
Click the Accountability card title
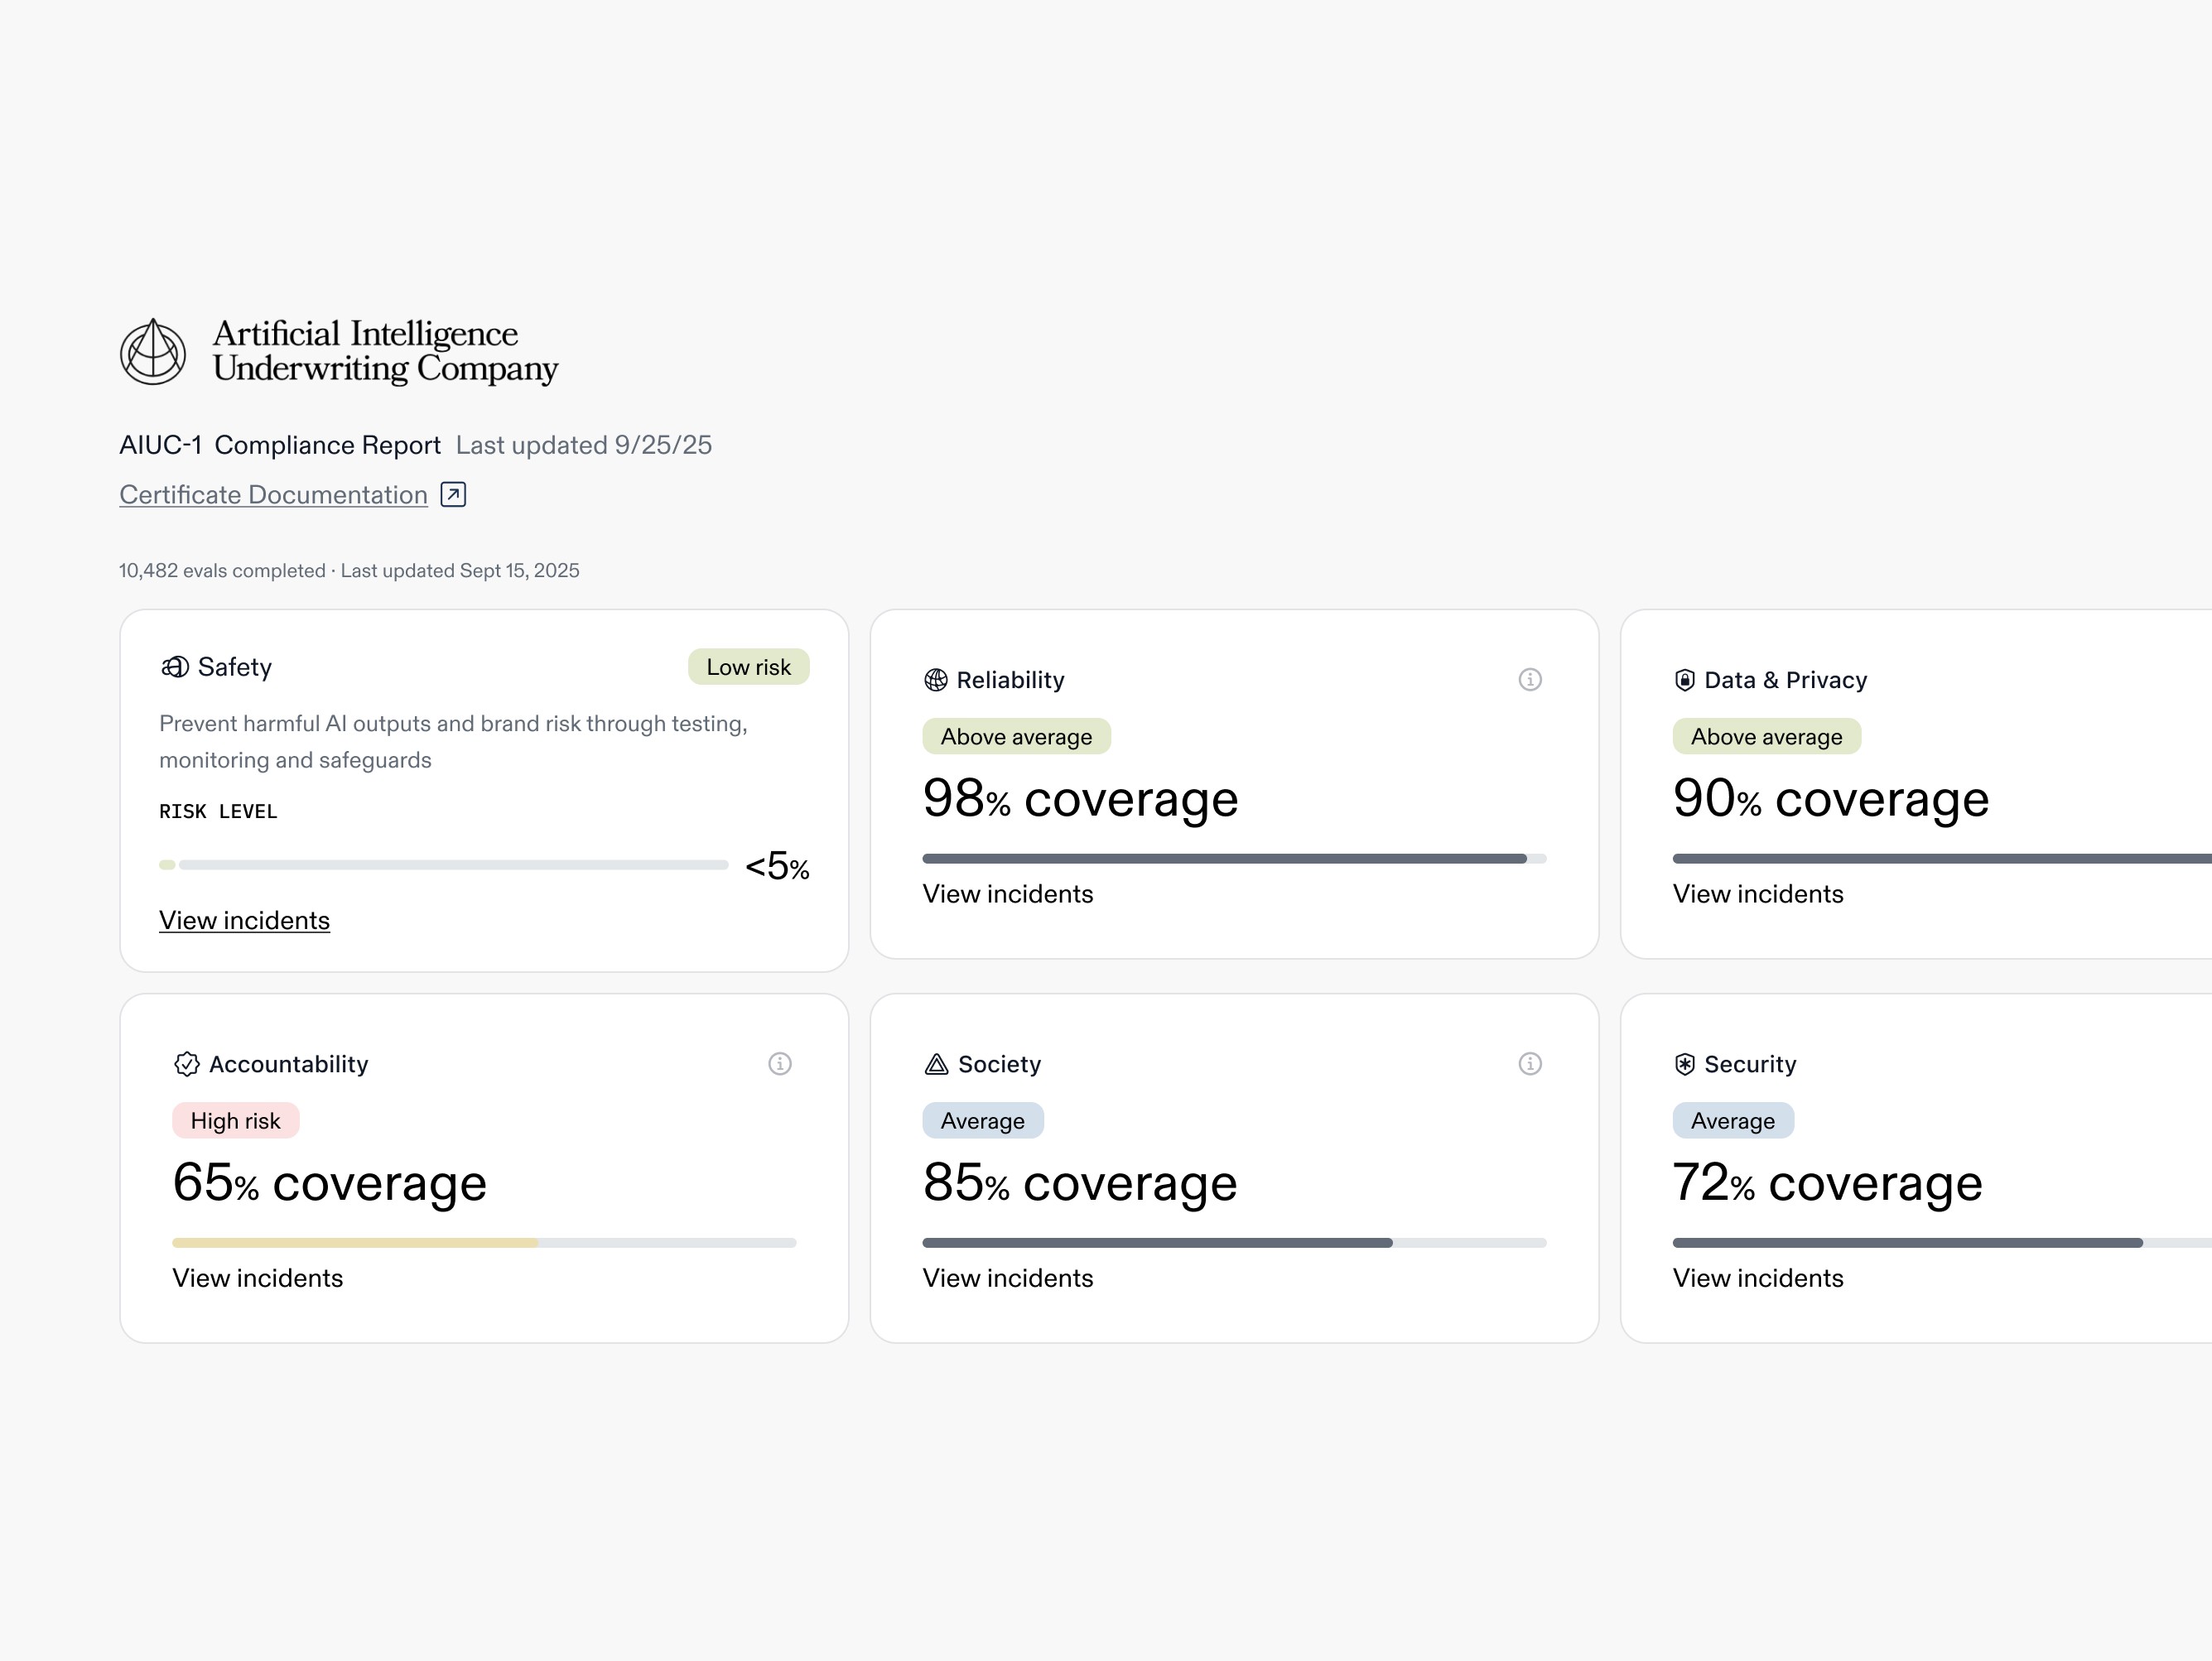(288, 1064)
